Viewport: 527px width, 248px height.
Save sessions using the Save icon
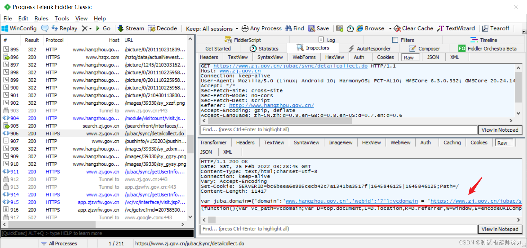pos(319,28)
